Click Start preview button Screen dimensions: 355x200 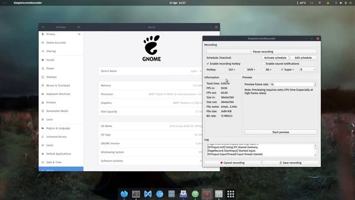tap(281, 132)
